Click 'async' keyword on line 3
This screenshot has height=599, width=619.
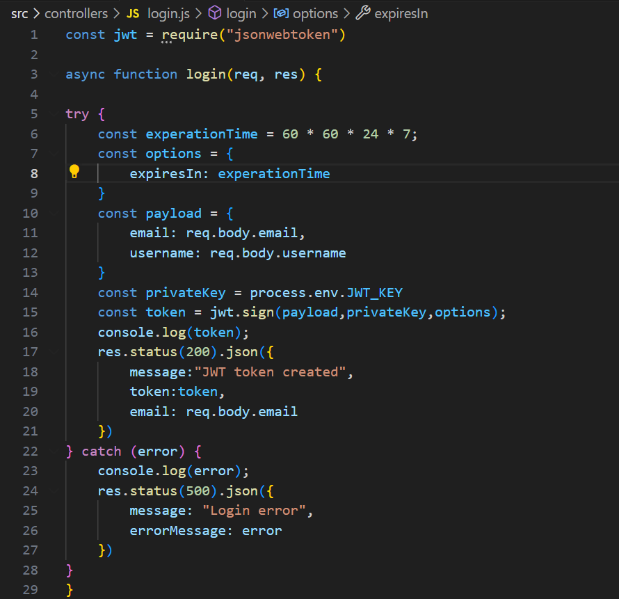(x=86, y=74)
